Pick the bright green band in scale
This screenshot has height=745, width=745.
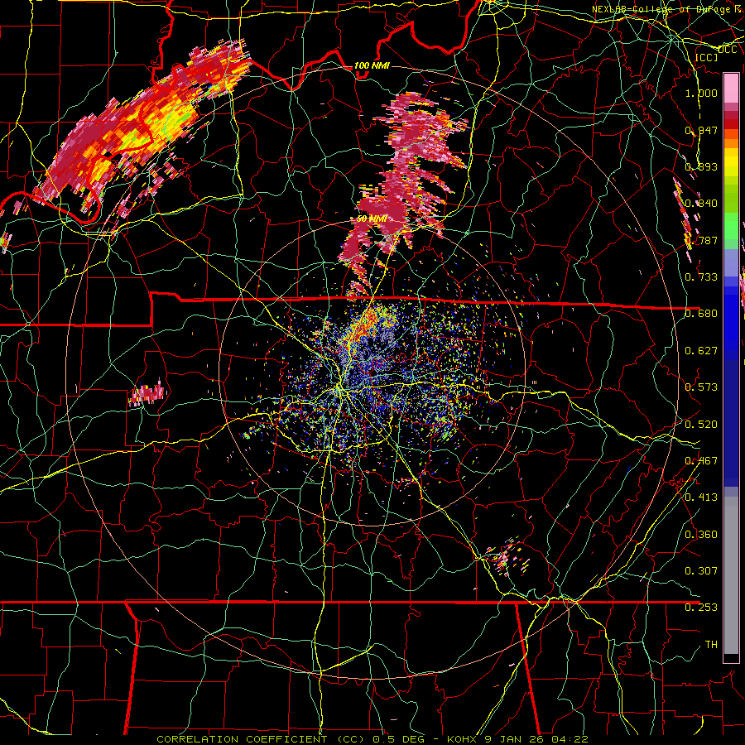click(x=731, y=226)
